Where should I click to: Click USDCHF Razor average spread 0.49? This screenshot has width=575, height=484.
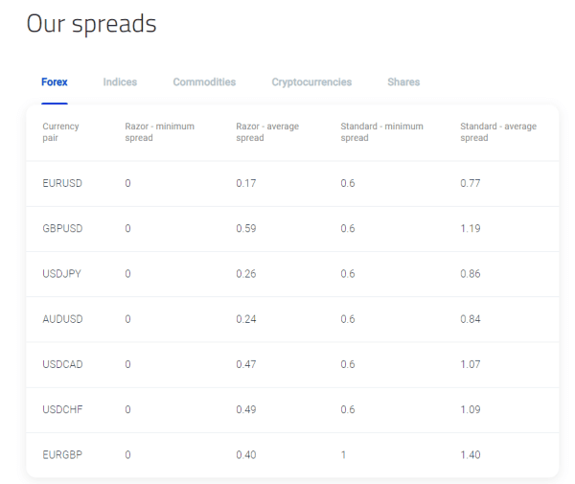pos(246,409)
